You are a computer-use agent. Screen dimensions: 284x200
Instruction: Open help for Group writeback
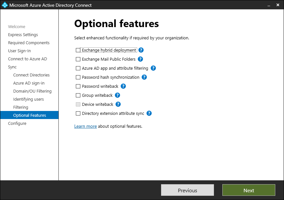(117, 95)
